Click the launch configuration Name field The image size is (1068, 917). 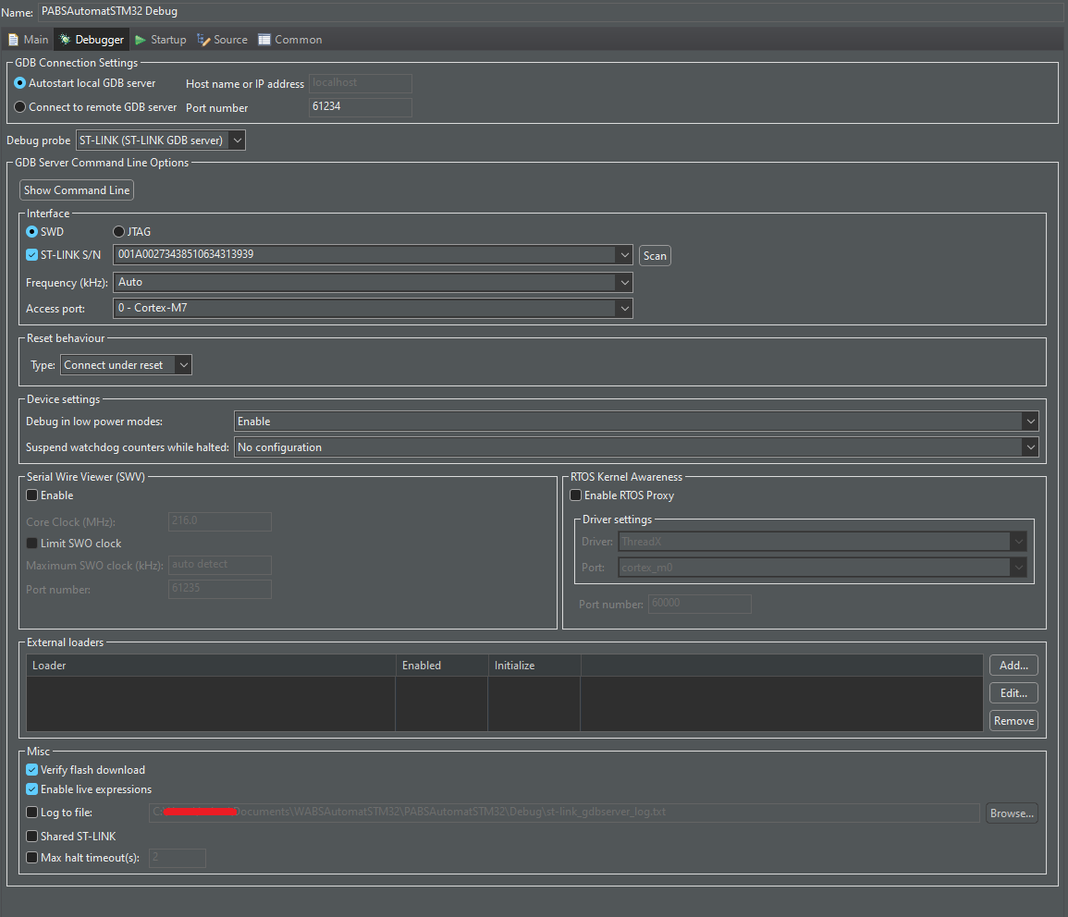pos(370,10)
